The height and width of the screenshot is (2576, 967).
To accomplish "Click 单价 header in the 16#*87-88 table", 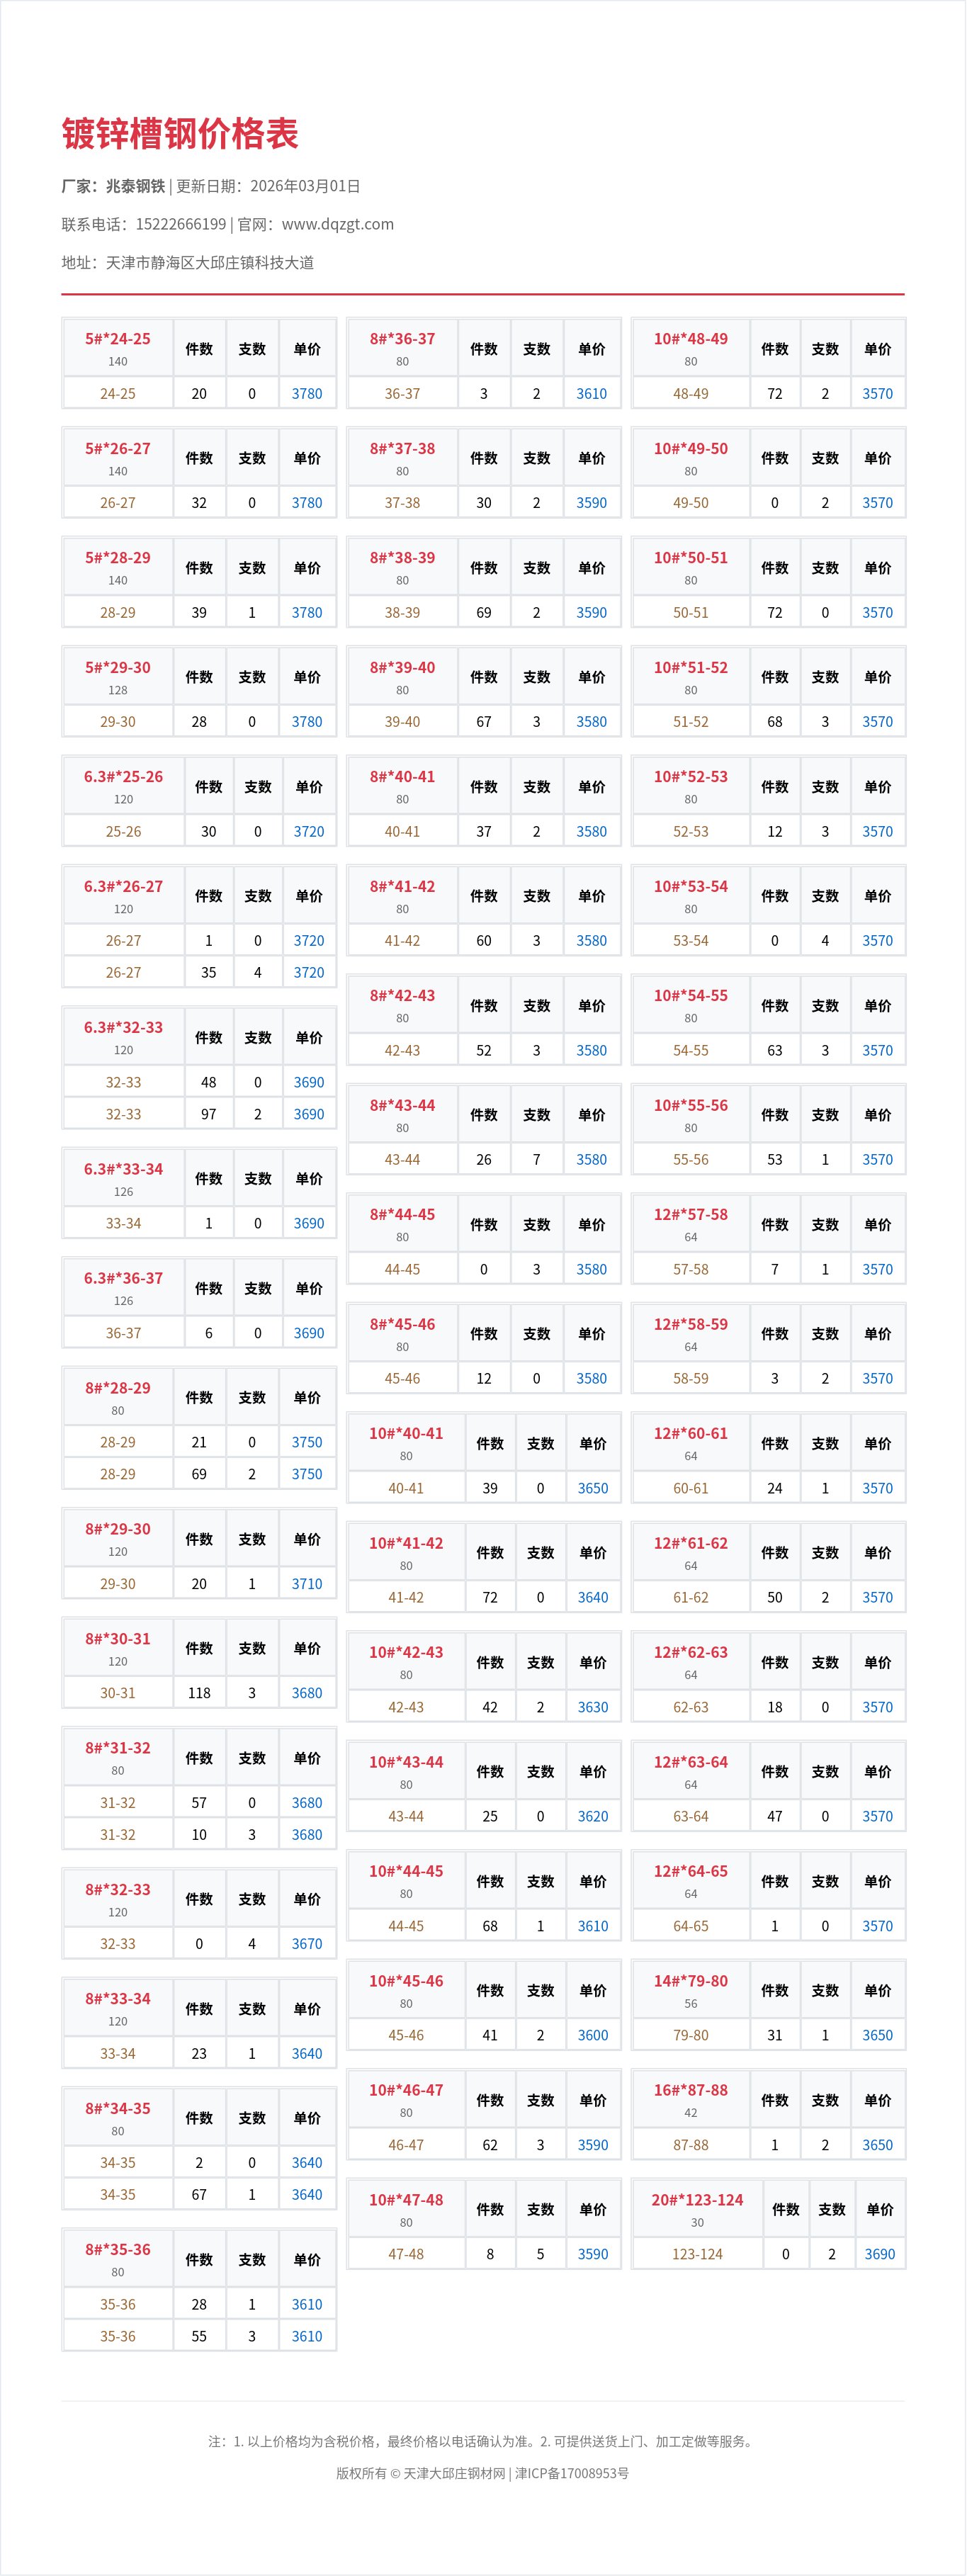I will click(x=878, y=2101).
